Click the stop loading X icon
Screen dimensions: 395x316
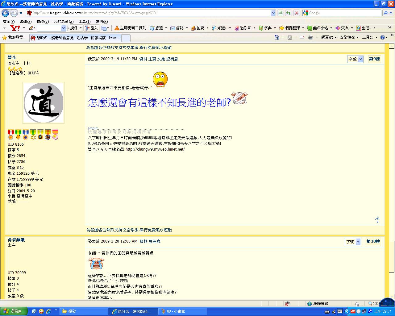point(296,13)
